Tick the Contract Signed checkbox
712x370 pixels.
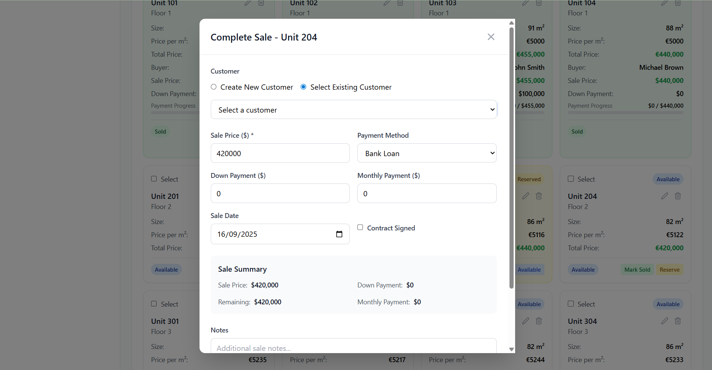pos(360,227)
